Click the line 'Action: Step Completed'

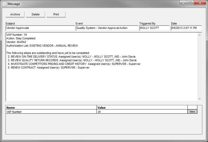pyautogui.click(x=21, y=38)
